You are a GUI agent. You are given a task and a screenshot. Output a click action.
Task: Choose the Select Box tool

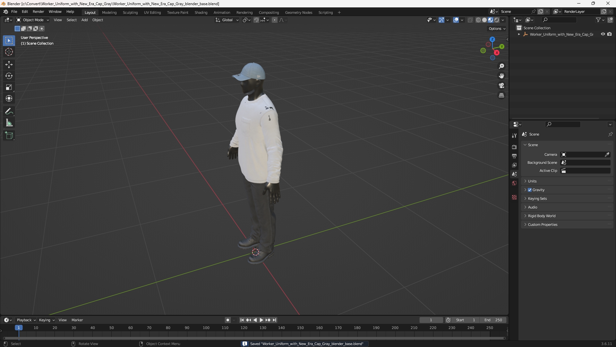(x=9, y=41)
